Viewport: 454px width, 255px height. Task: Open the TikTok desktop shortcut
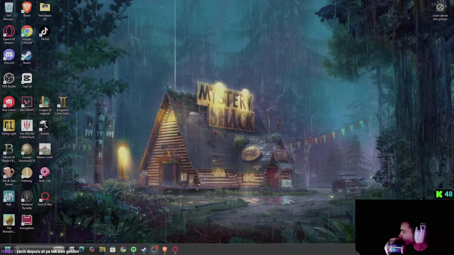pyautogui.click(x=45, y=33)
